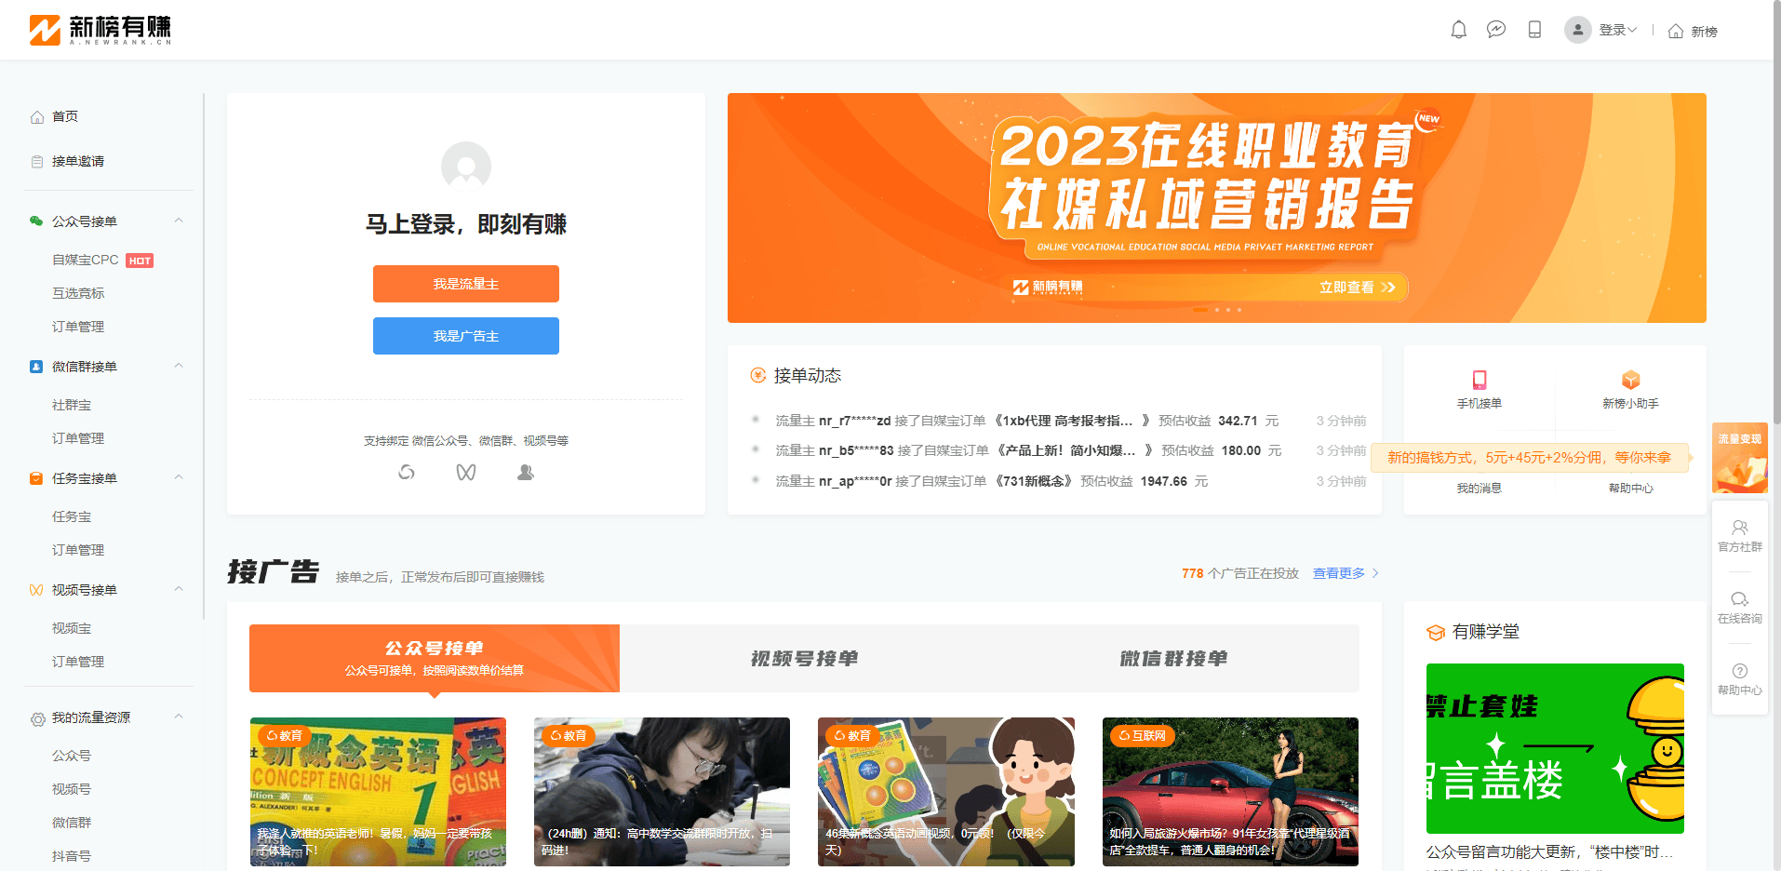Viewport: 1781px width, 871px height.
Task: Select the WeChat official account binding icon
Action: 407,472
